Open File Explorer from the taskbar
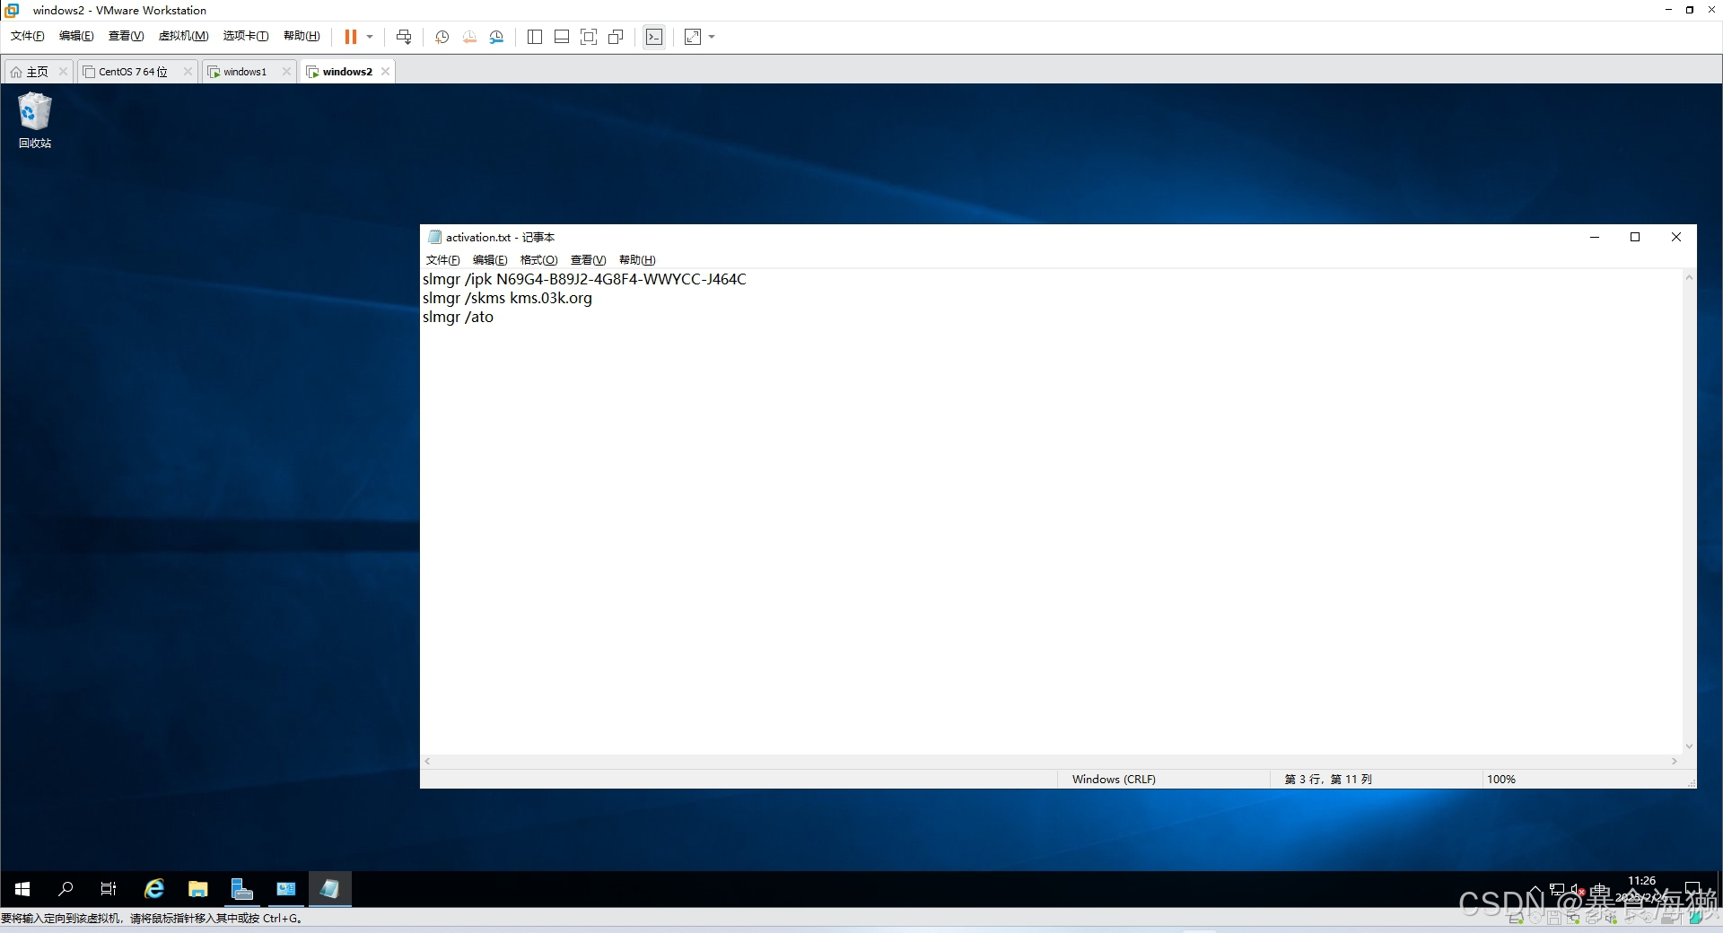1723x933 pixels. coord(198,889)
